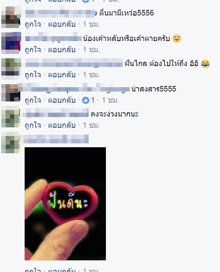Click the laughing emoji in ฝันไกล comment

(205, 63)
